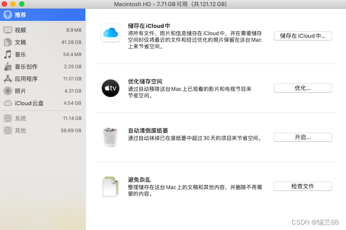Click the Trash can icon
This screenshot has height=230, width=346.
pyautogui.click(x=111, y=137)
